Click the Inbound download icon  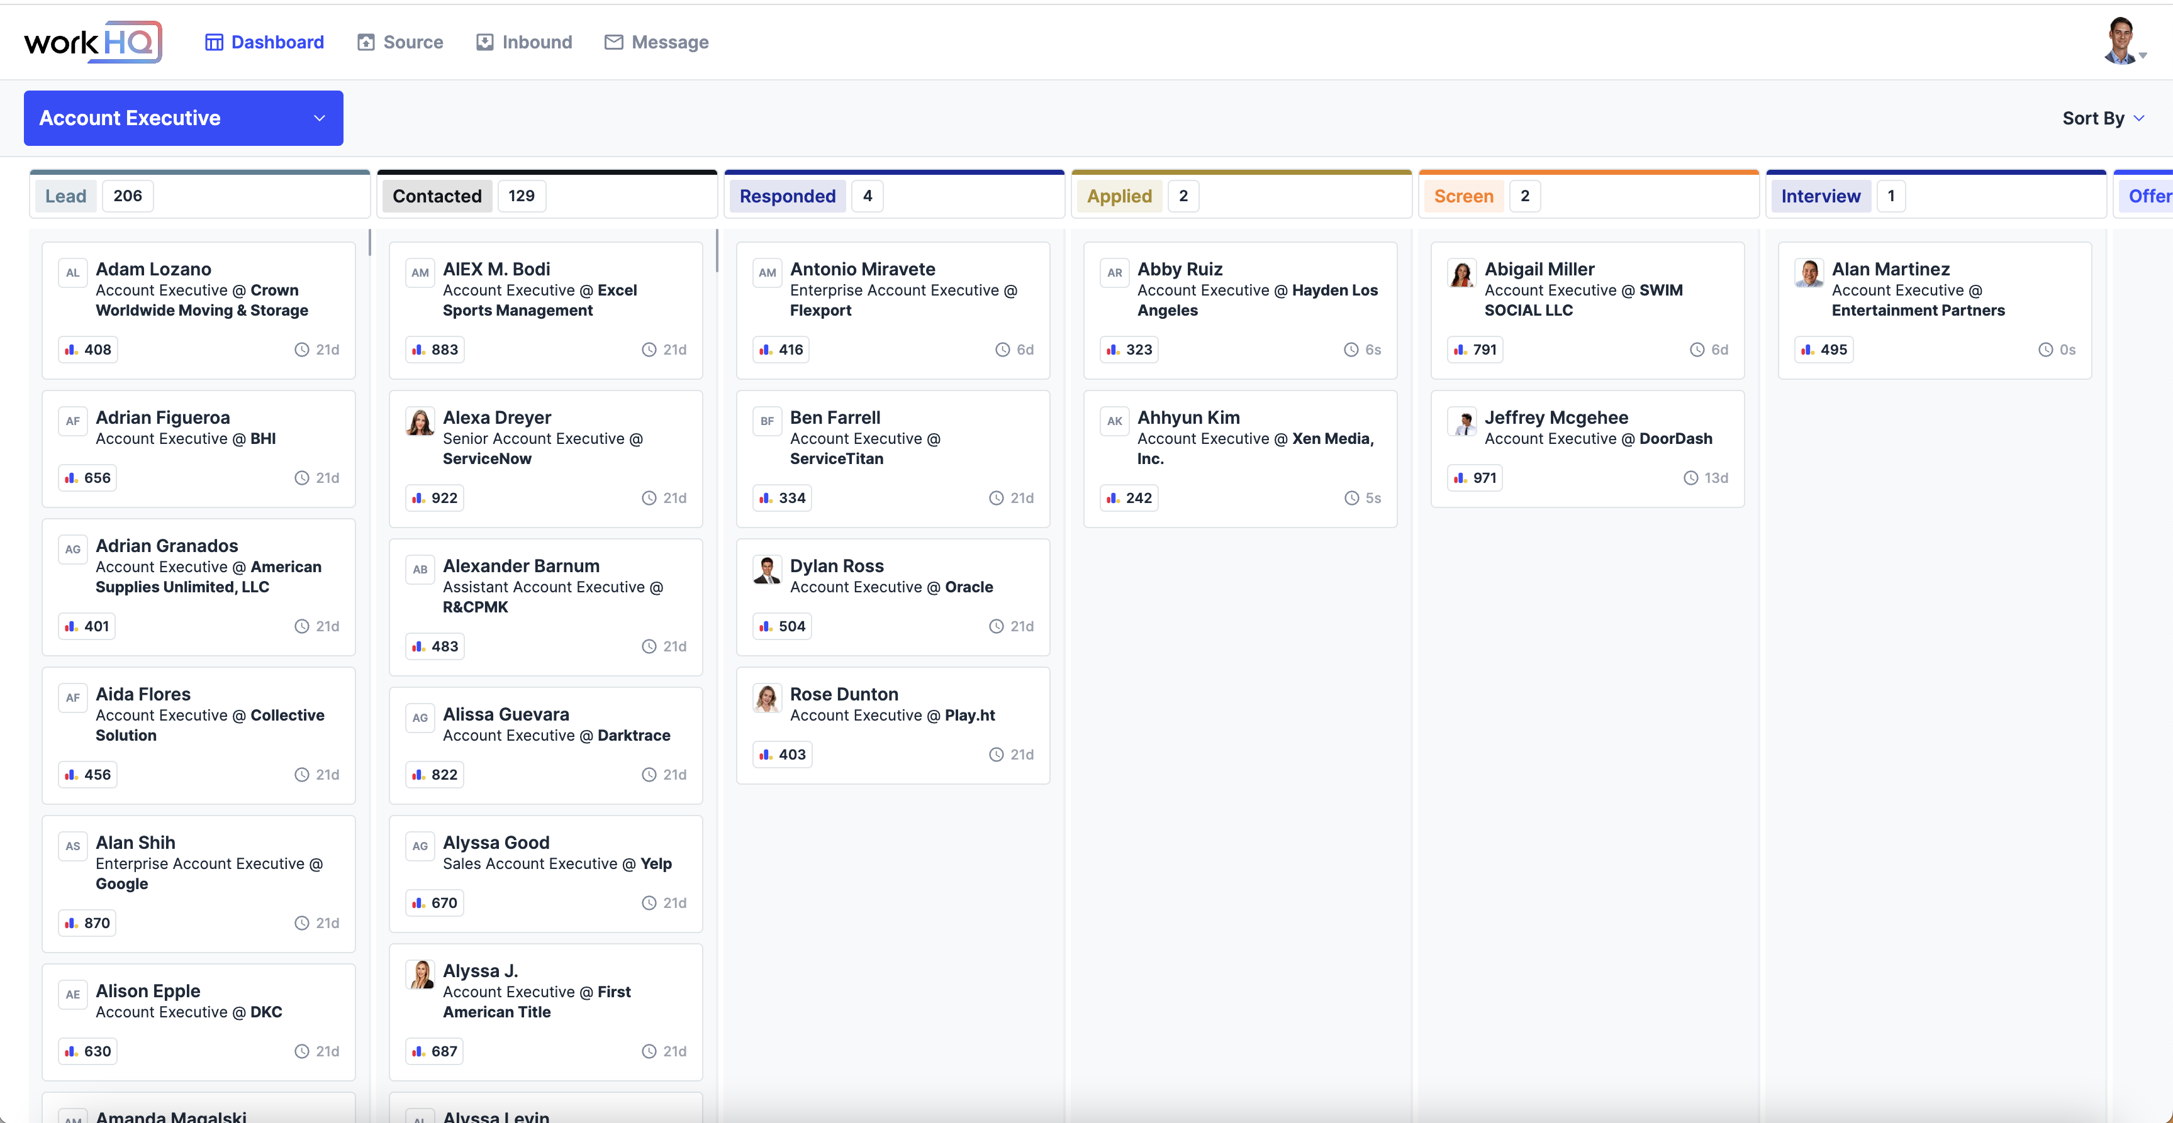(484, 42)
